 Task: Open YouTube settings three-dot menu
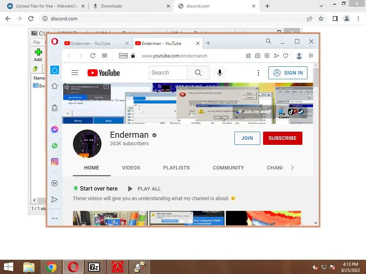point(258,73)
